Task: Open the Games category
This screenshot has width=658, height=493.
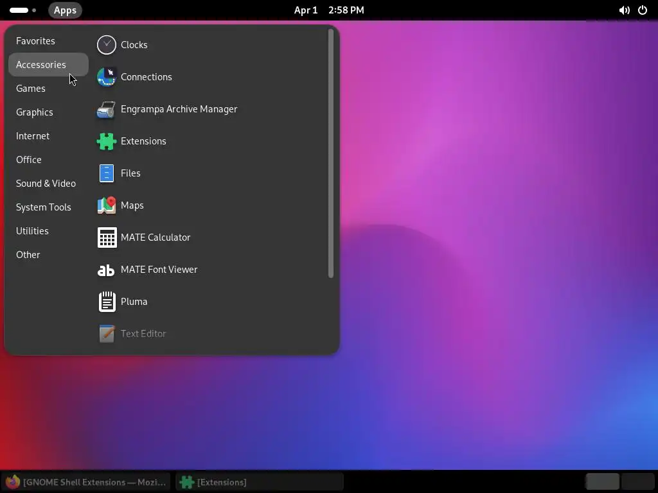Action: click(x=48, y=89)
